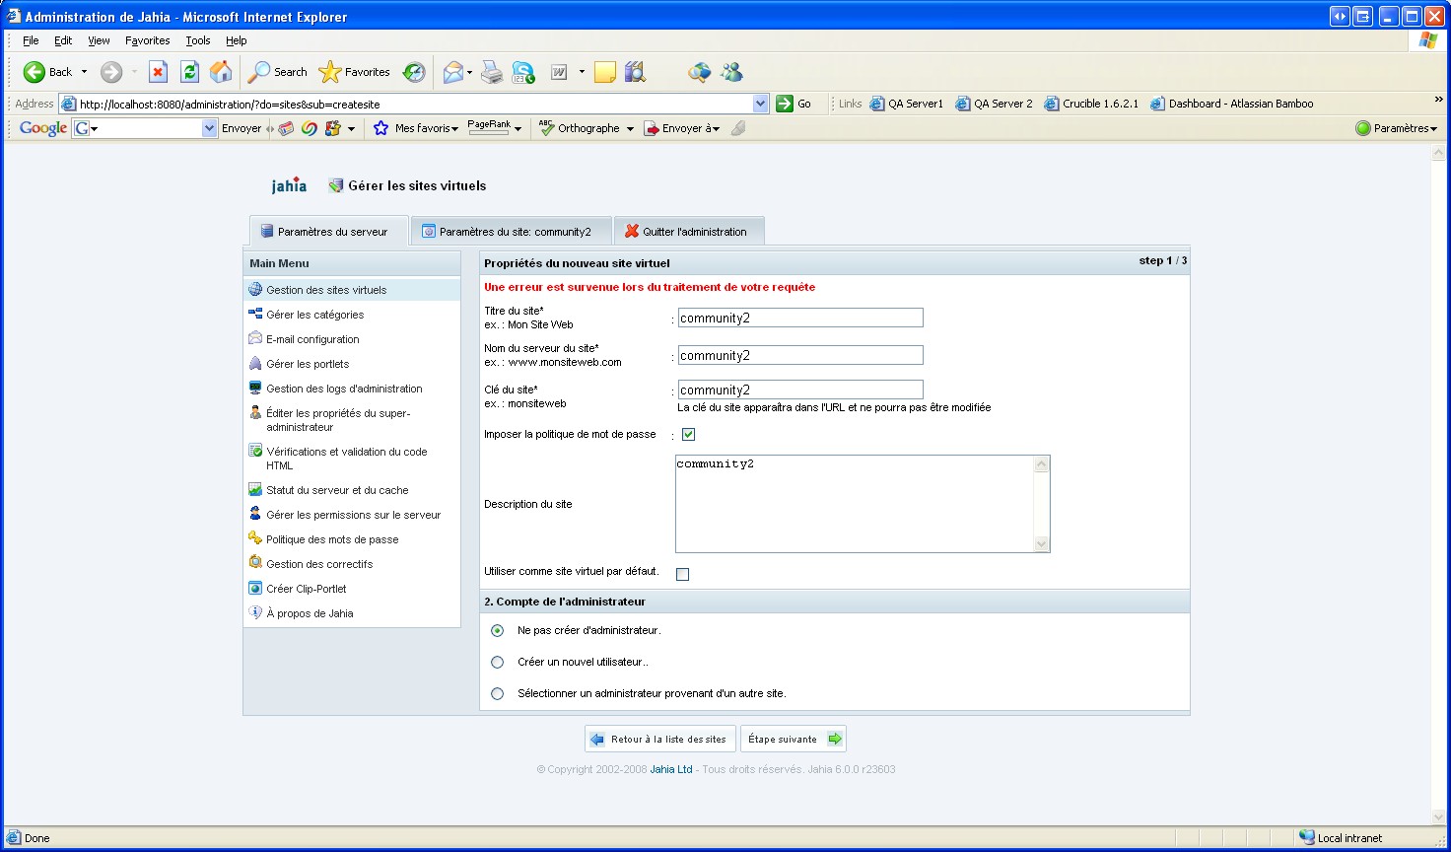Open Google search box dropdown arrow
The height and width of the screenshot is (852, 1451).
[x=209, y=128]
